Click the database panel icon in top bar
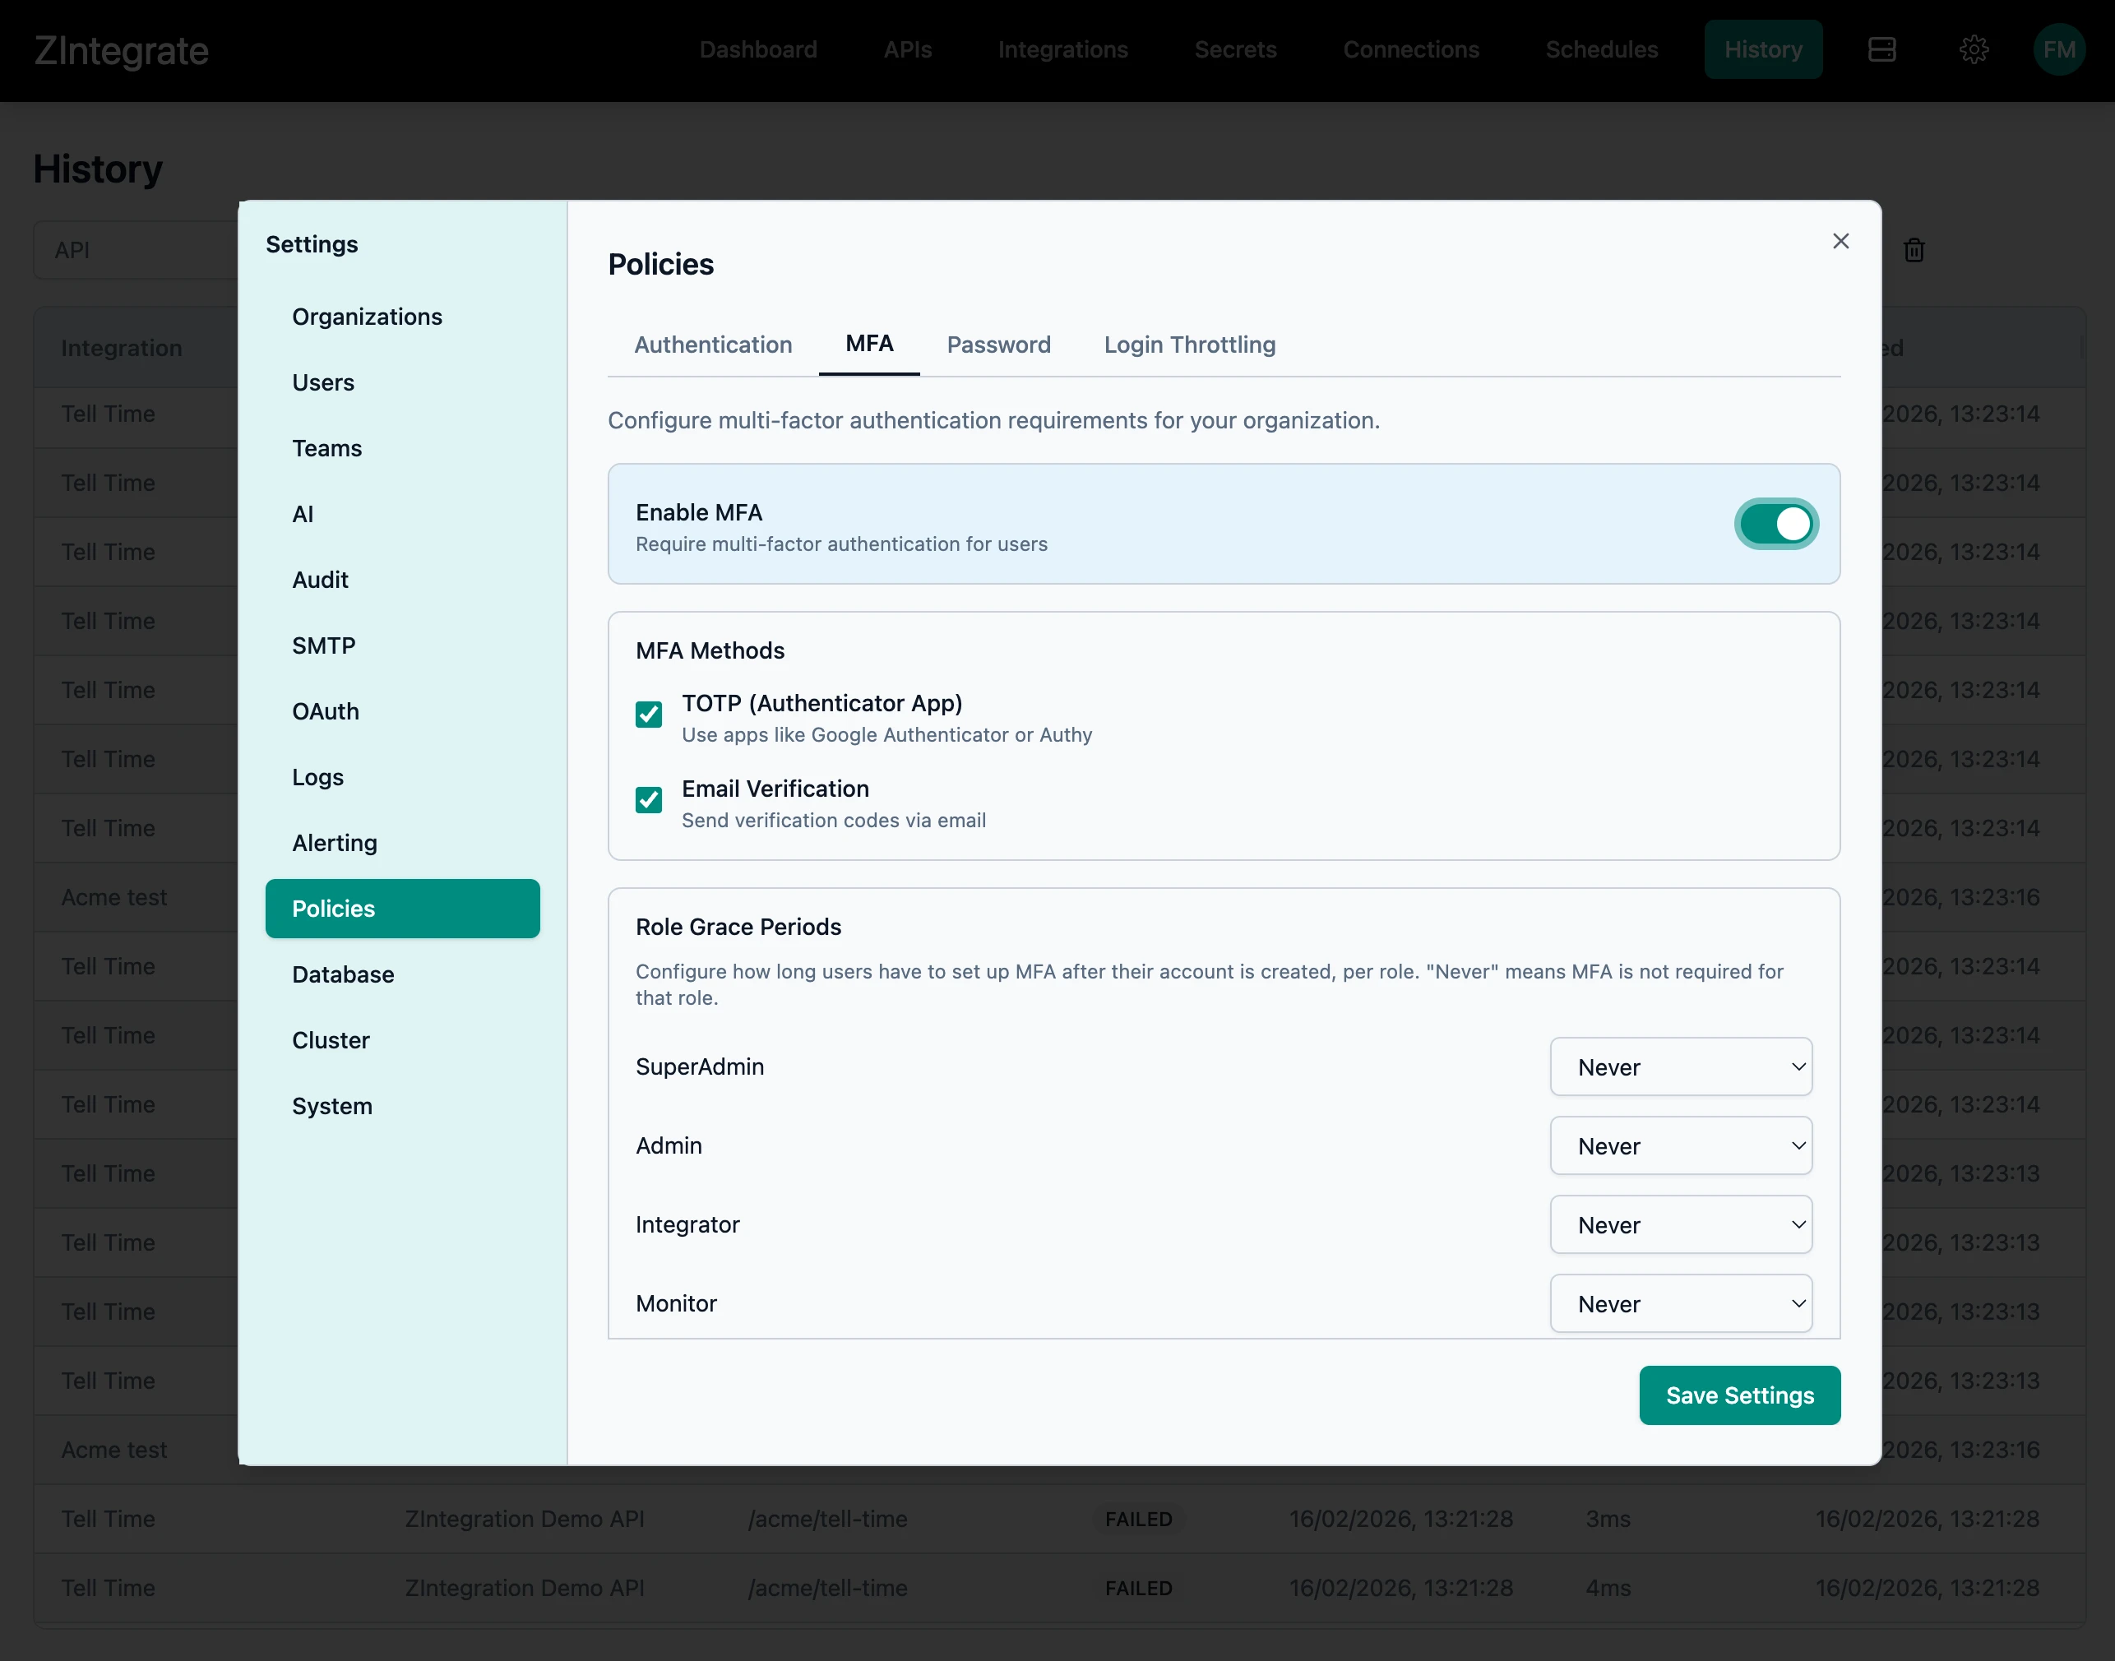The width and height of the screenshot is (2115, 1661). (x=1882, y=49)
